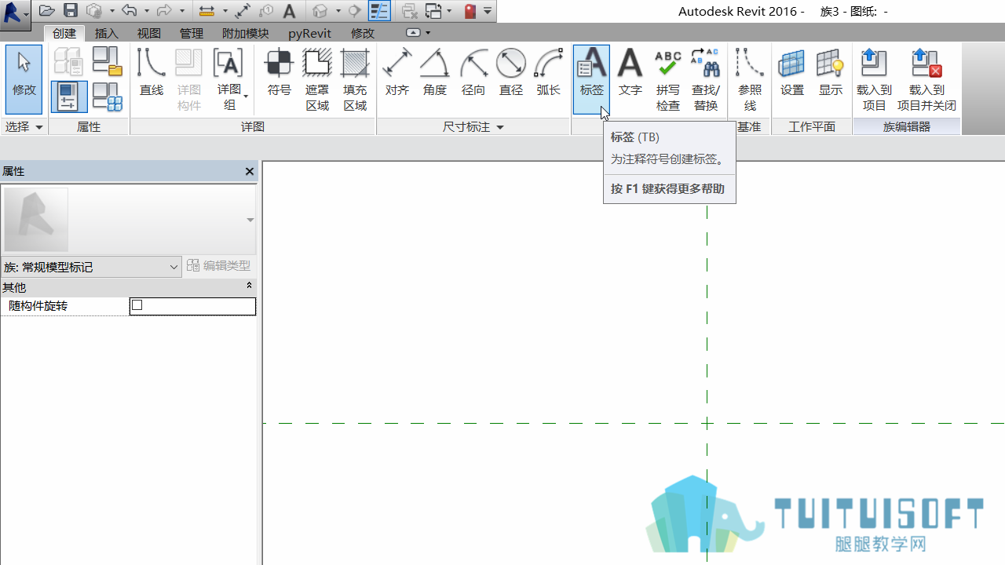1005x565 pixels.
Task: Expand the 尺寸标注 panel arrow
Action: 500,127
